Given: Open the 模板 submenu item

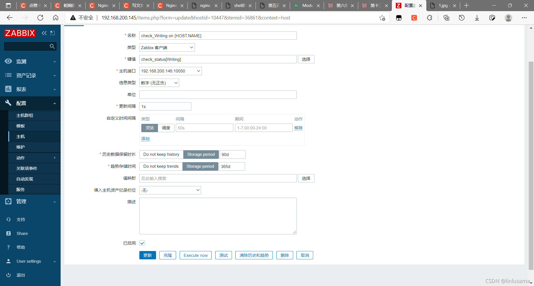Looking at the screenshot, I should (21, 126).
